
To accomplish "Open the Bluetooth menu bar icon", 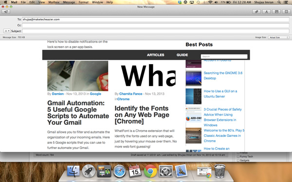I will click(204, 2).
